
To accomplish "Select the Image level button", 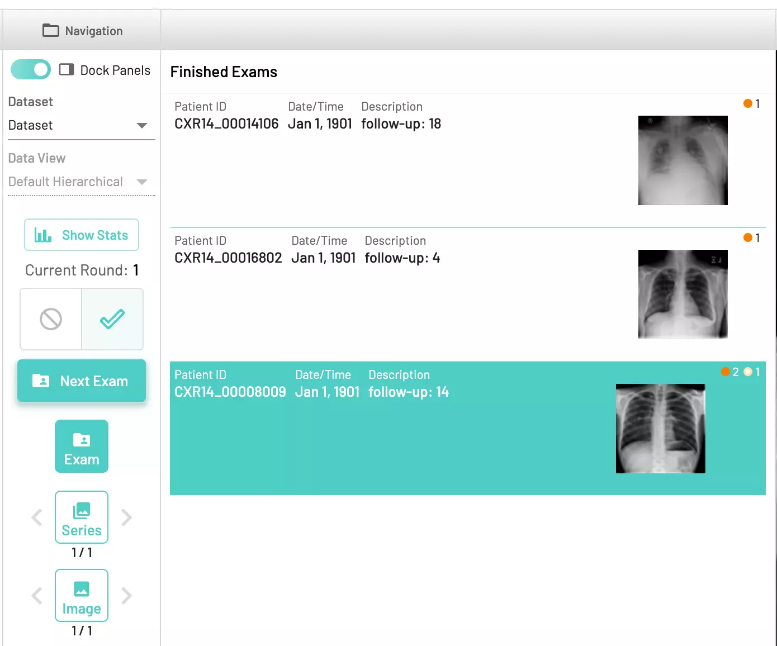I will pos(82,595).
